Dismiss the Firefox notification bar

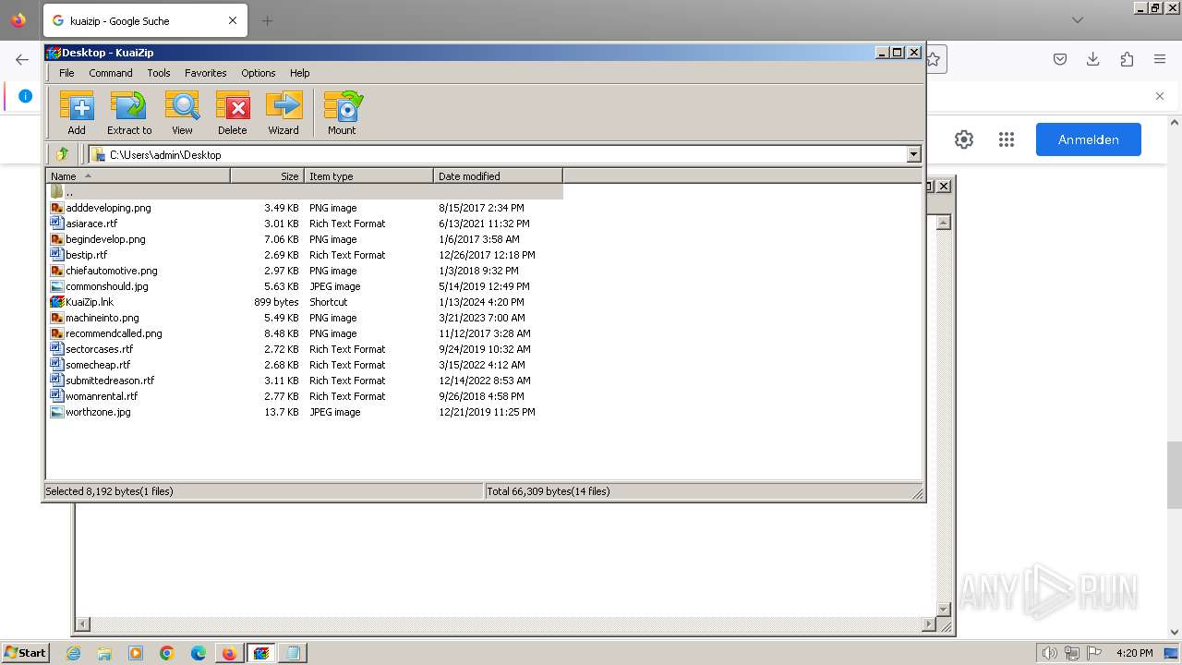pos(1160,96)
